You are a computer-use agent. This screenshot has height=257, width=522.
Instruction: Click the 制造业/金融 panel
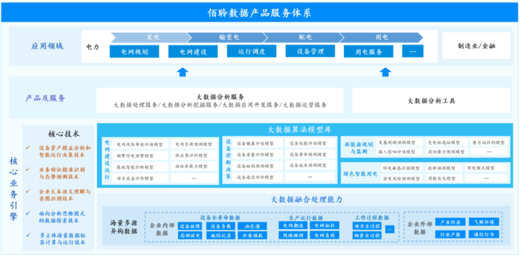coord(477,45)
